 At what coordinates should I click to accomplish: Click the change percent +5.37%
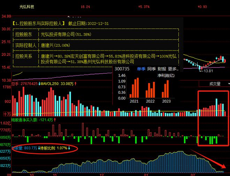144,7
